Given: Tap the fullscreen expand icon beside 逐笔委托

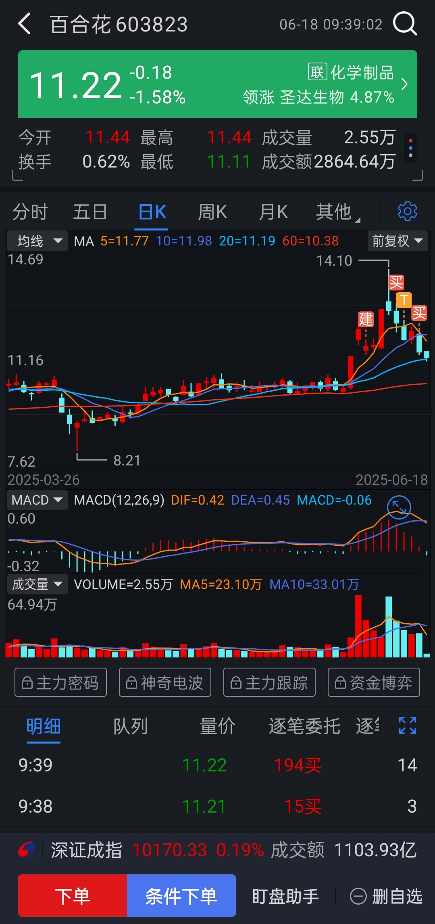Looking at the screenshot, I should pos(407,725).
